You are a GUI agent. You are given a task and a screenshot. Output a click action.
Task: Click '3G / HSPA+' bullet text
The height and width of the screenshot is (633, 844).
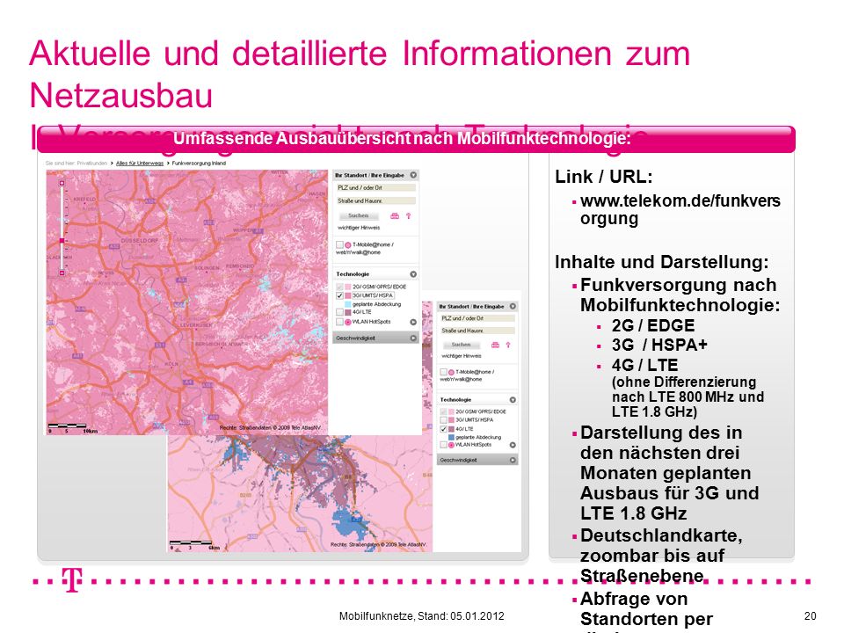pyautogui.click(x=659, y=345)
